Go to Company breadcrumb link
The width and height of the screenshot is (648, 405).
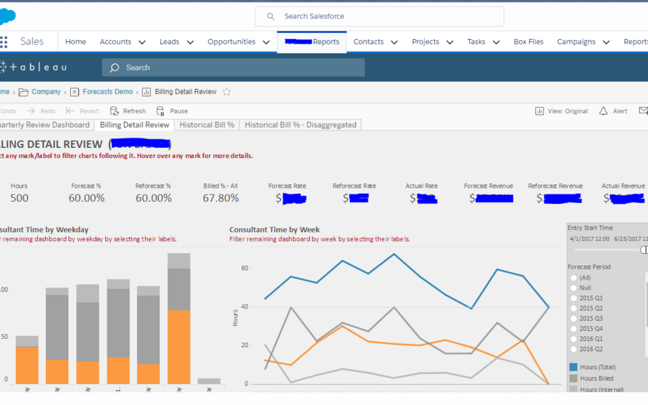pos(46,92)
